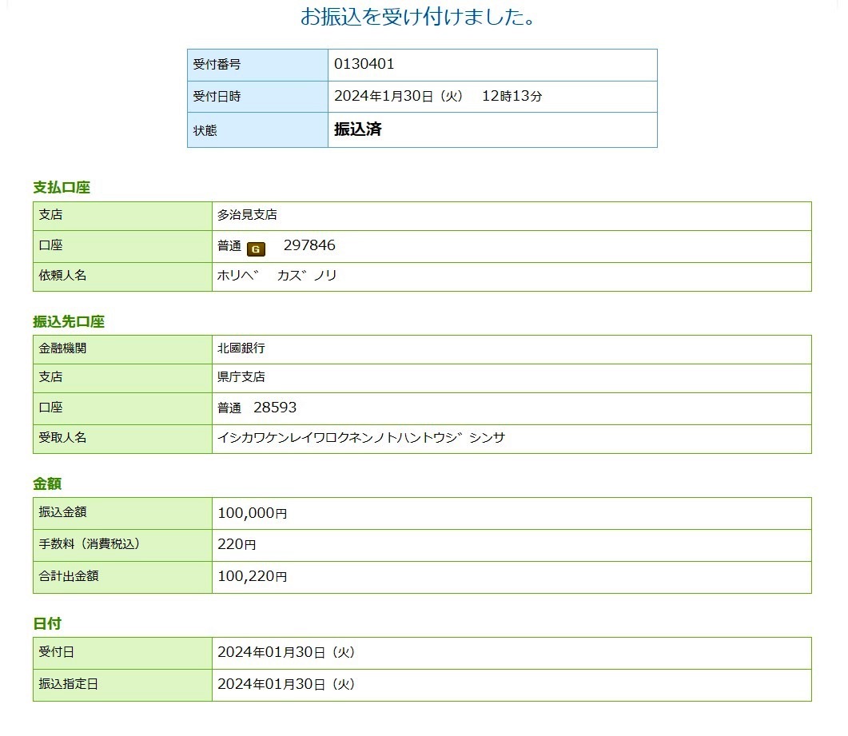The image size is (848, 736).
Task: Click the 日付 section heading
Action: (x=47, y=623)
